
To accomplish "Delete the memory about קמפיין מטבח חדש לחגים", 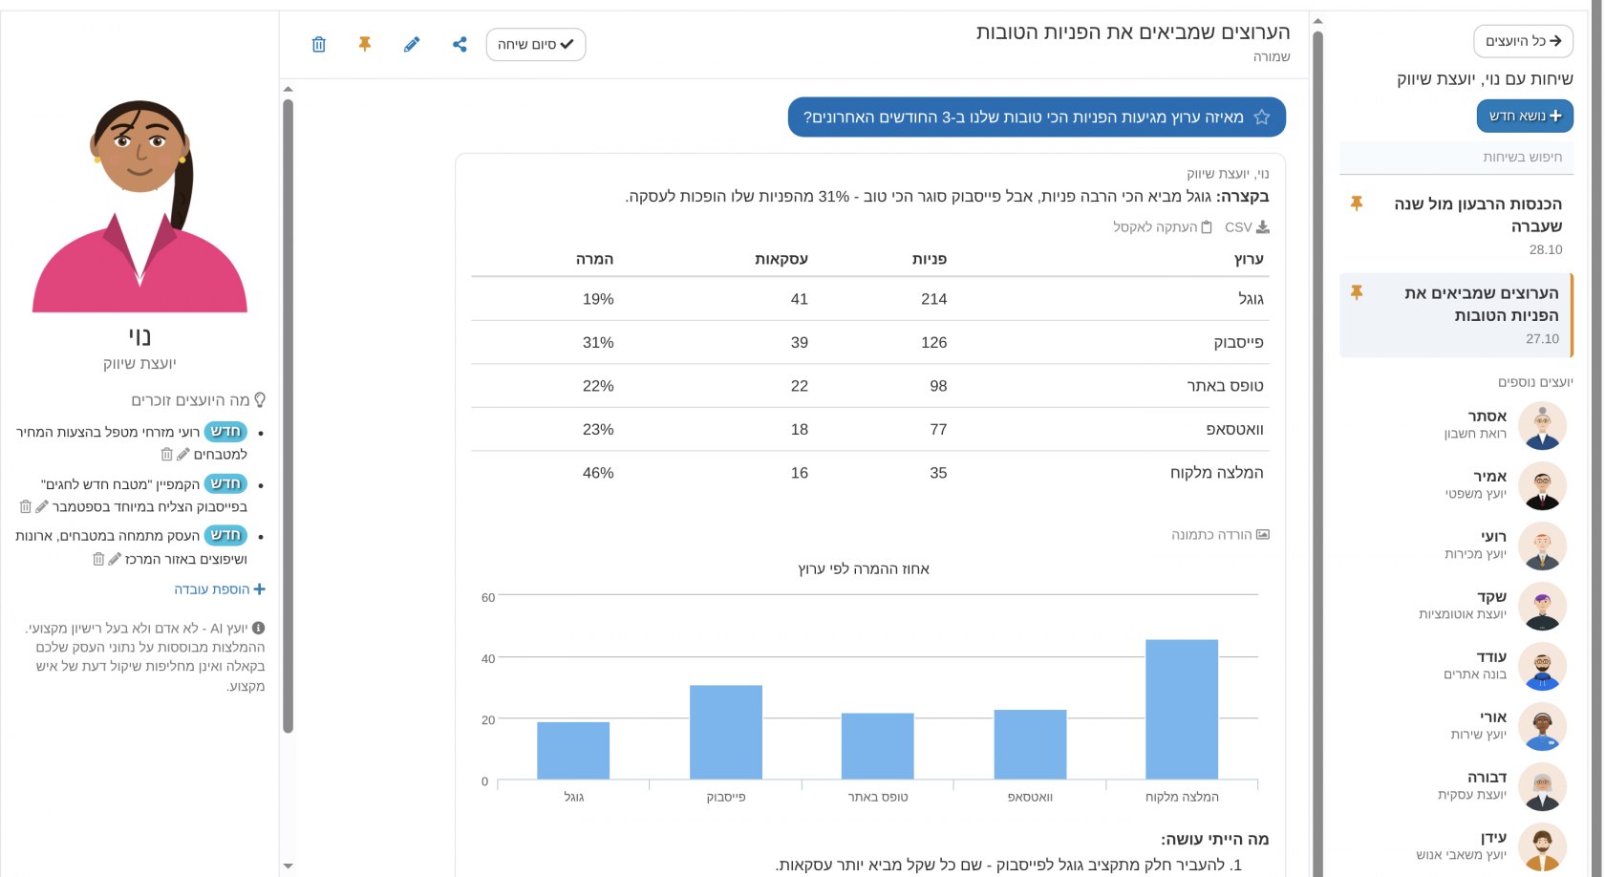I will (x=26, y=506).
